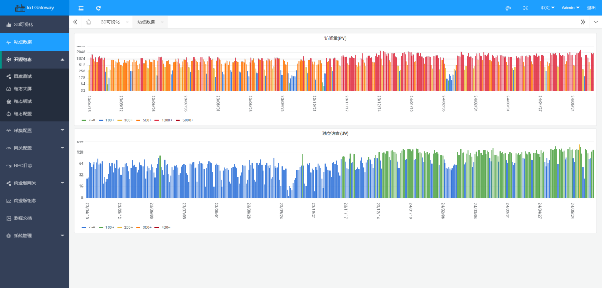Screen dimensions: 602x288
Task: Enter fullscreen mode via the expand icon
Action: point(526,8)
